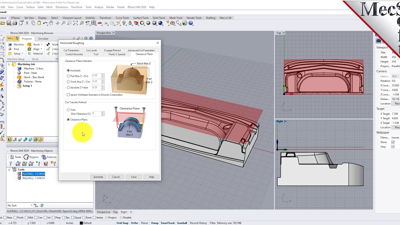Image resolution: width=400 pixels, height=225 pixels.
Task: Select Stock Max Z + Dist radio button
Action: tap(68, 82)
